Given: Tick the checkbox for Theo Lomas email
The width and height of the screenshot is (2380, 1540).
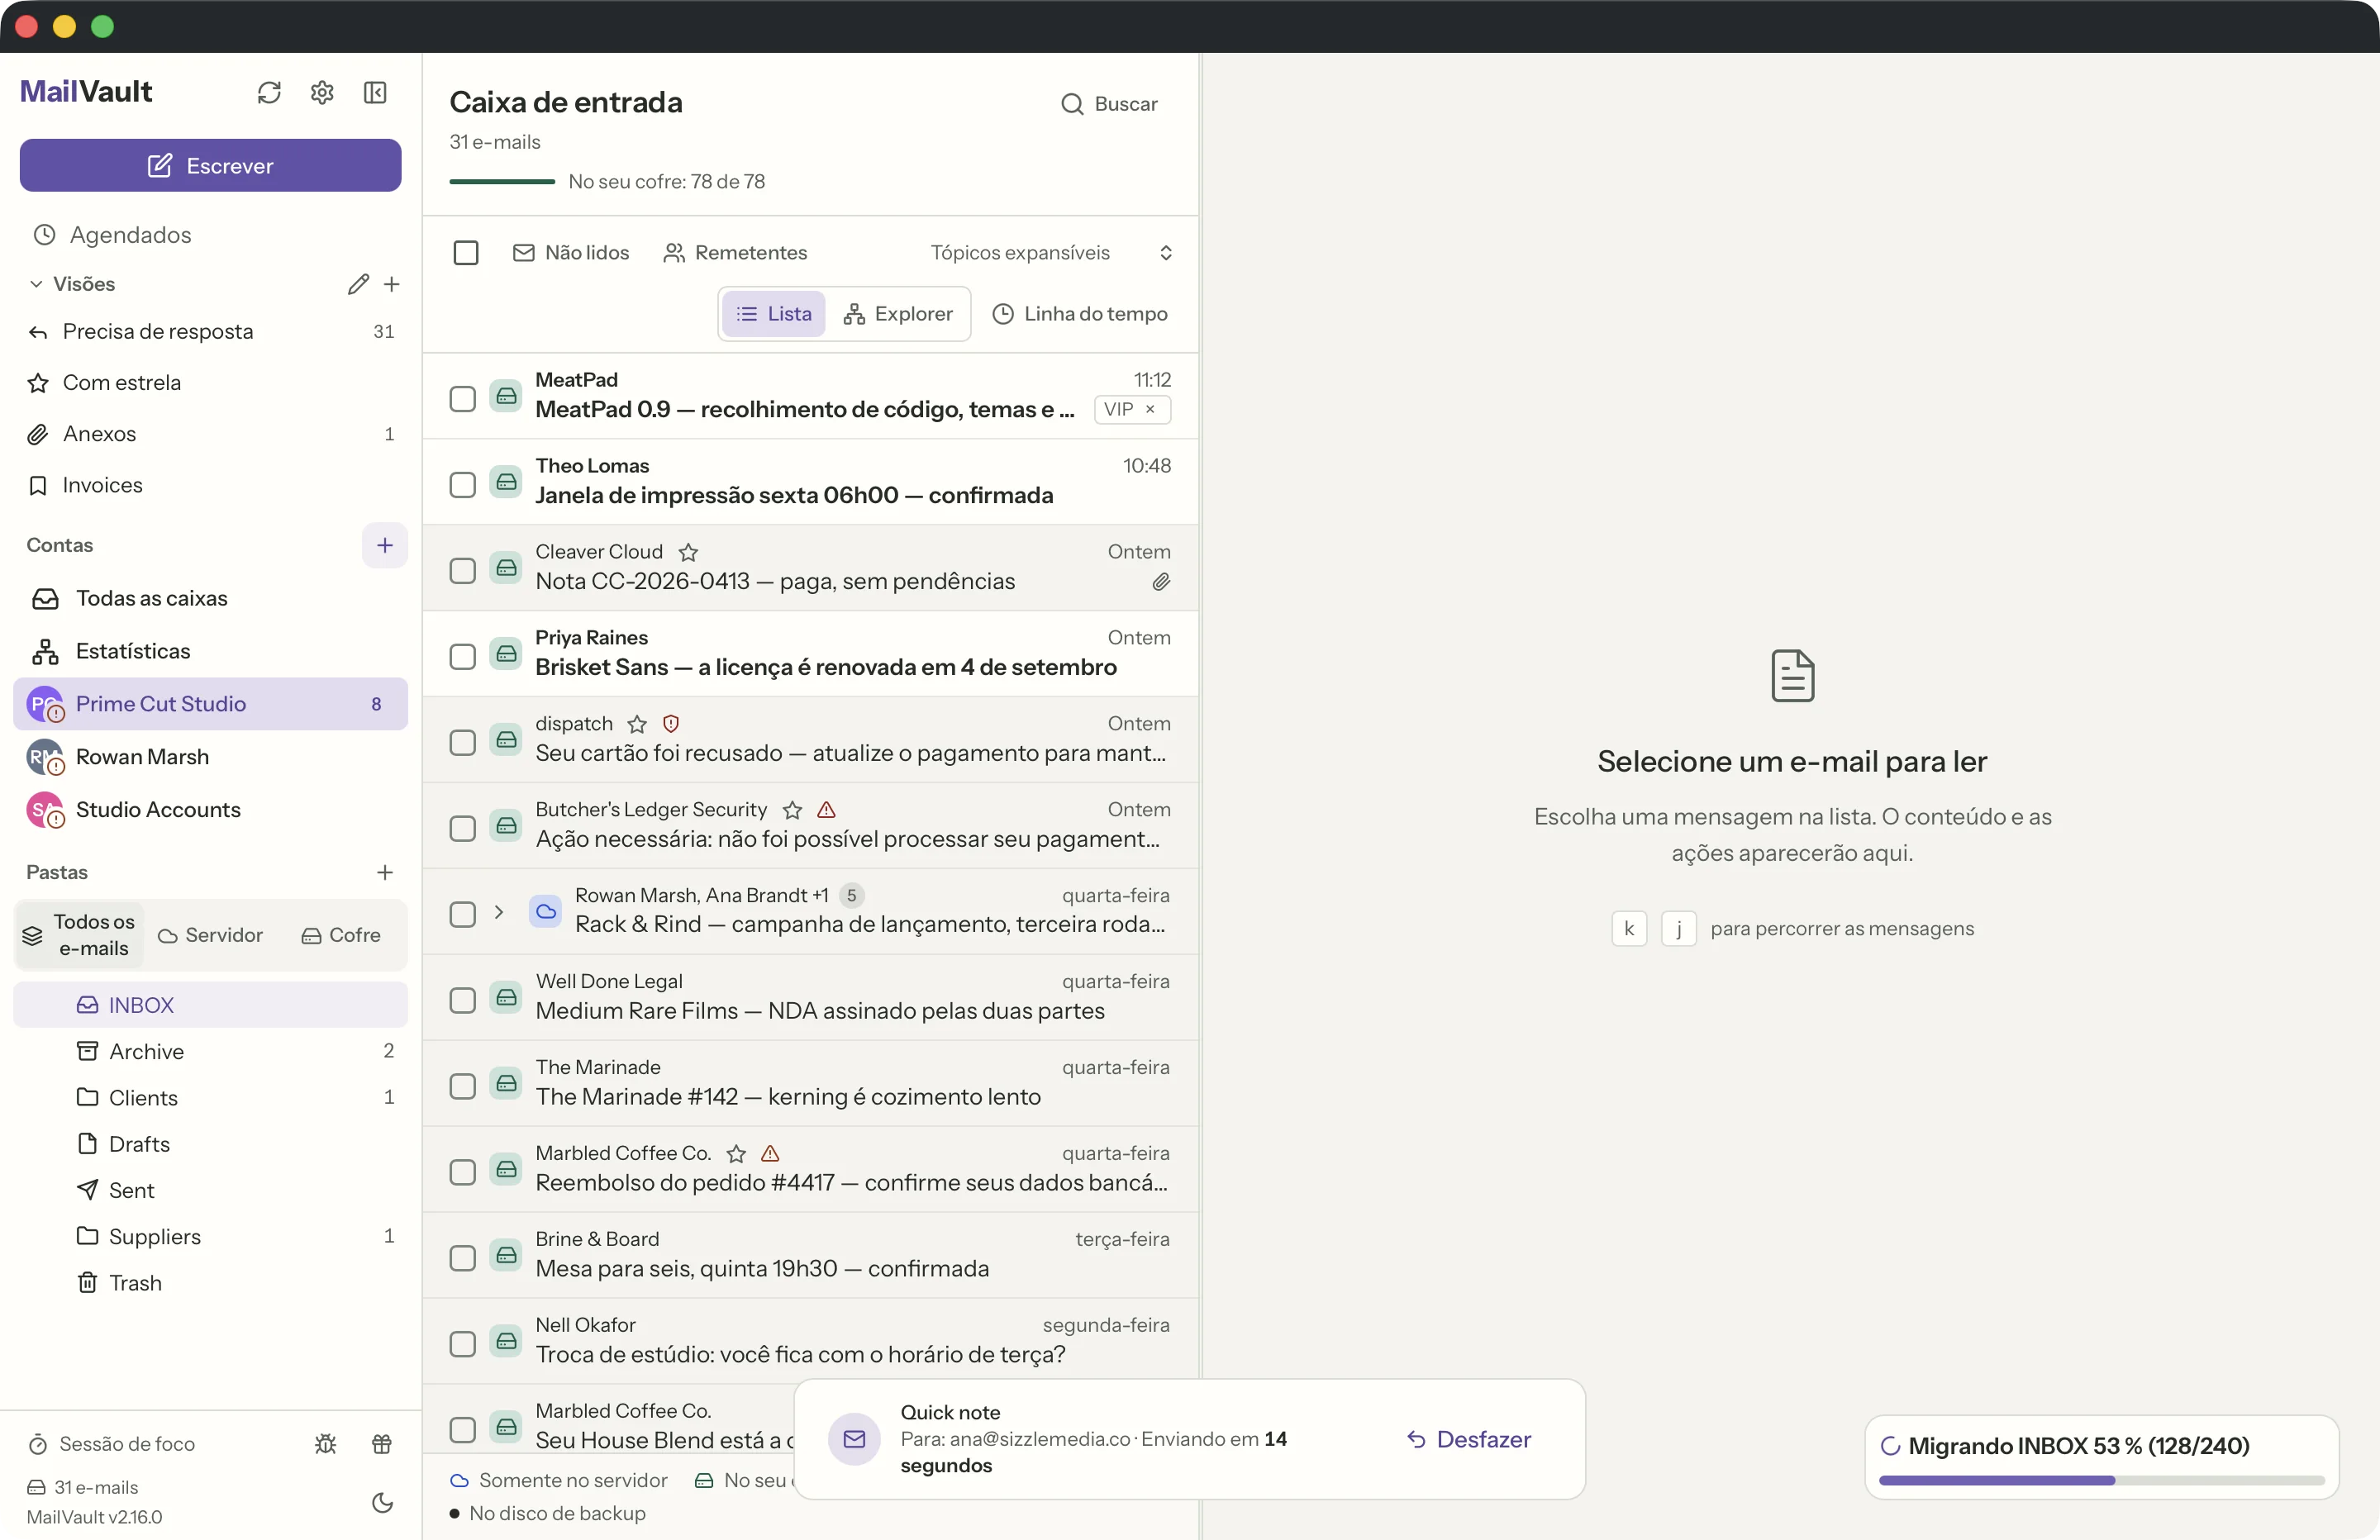Looking at the screenshot, I should [x=462, y=485].
